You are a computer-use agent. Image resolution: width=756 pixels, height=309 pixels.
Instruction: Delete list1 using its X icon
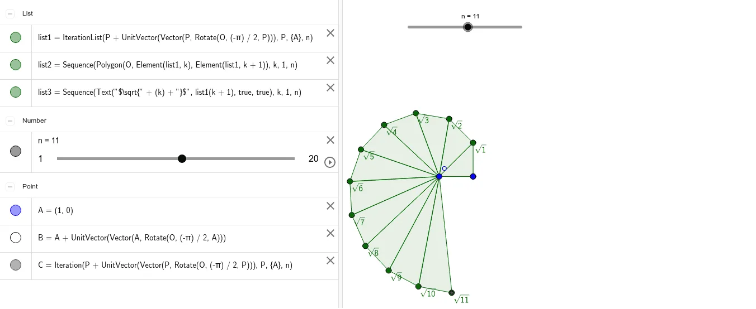pyautogui.click(x=330, y=33)
